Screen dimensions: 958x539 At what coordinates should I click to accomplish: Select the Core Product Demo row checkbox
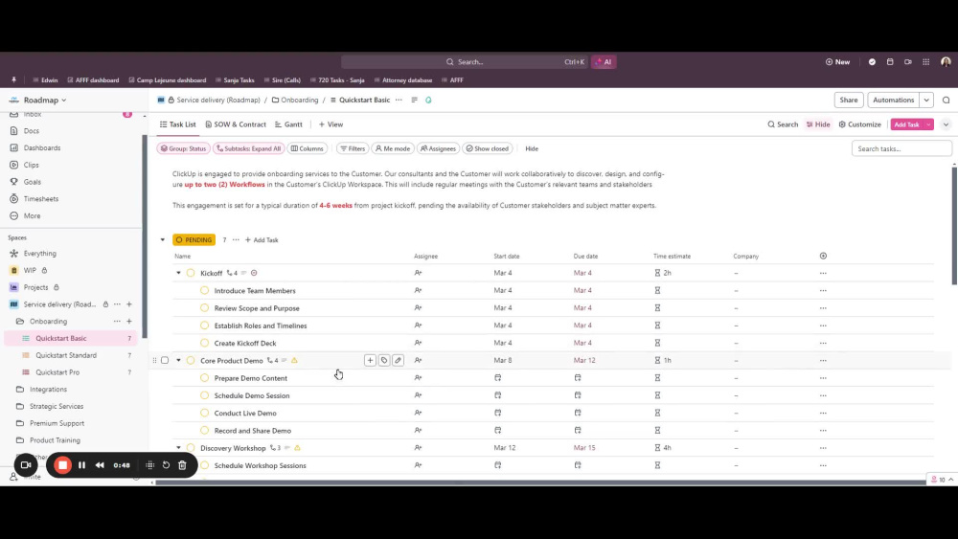click(165, 360)
